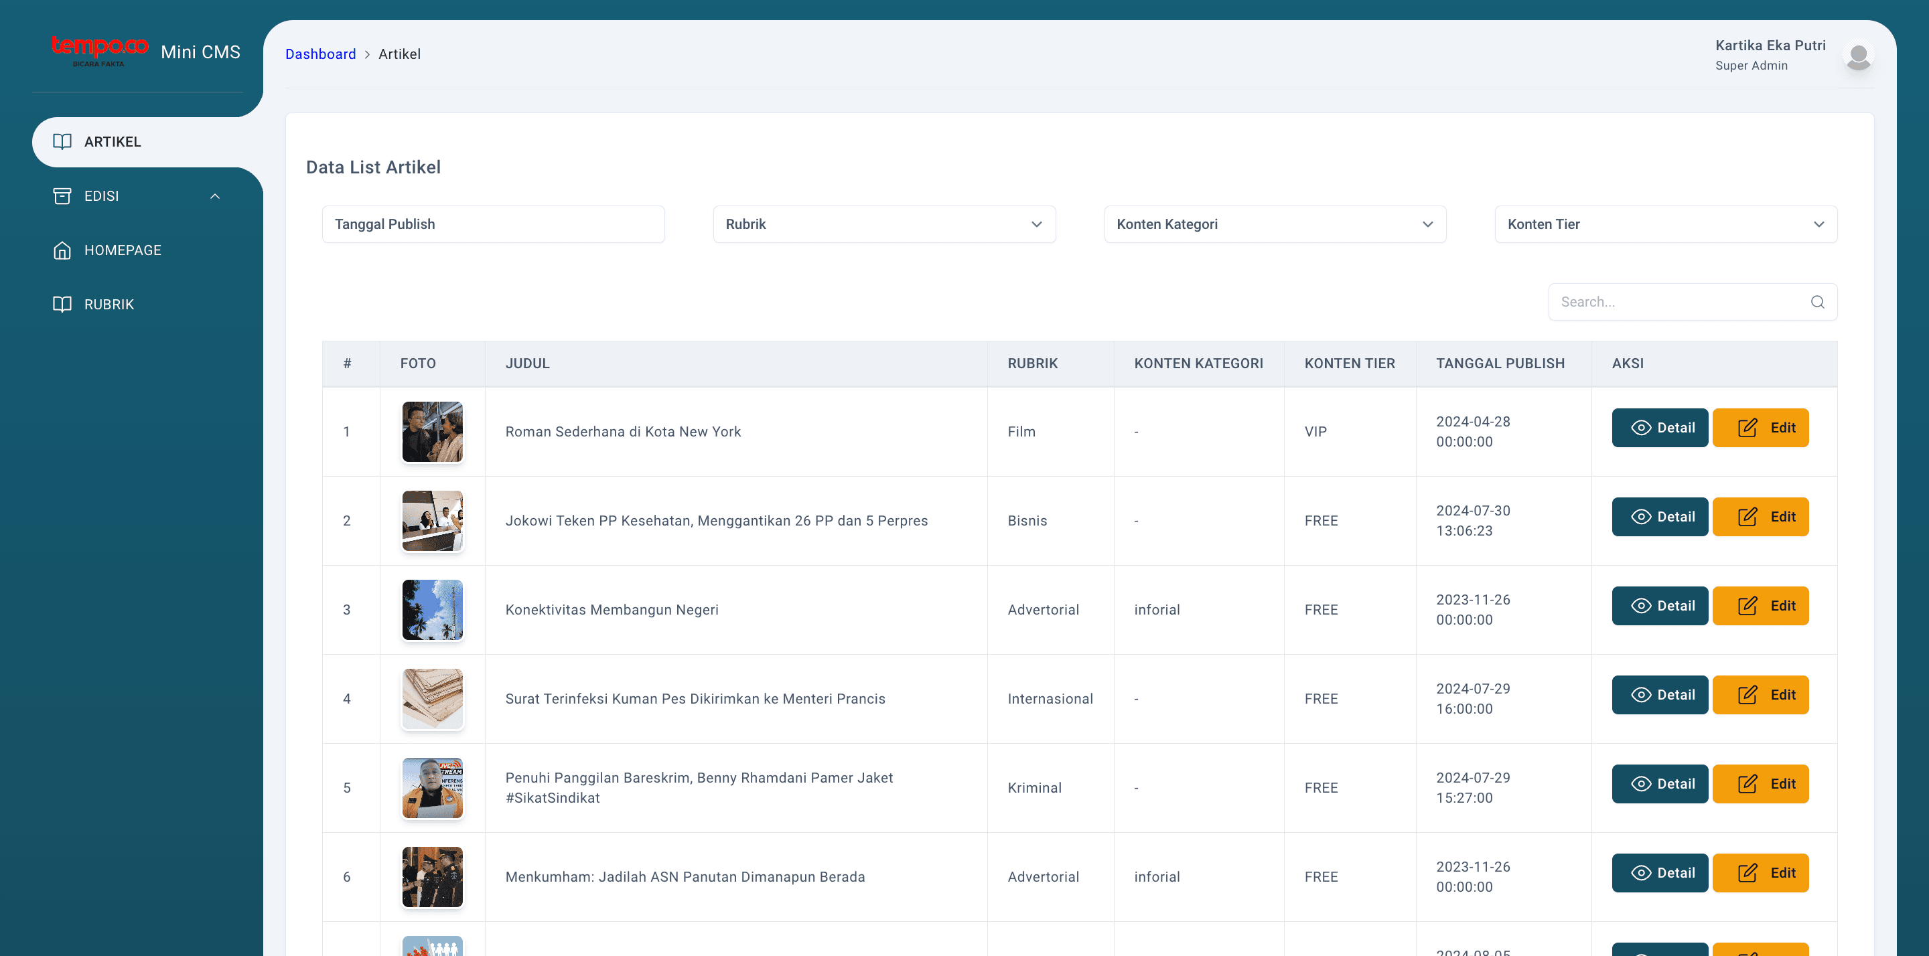Click eye icon in Surat Terinfeksi row
The image size is (1929, 956).
pyautogui.click(x=1641, y=695)
